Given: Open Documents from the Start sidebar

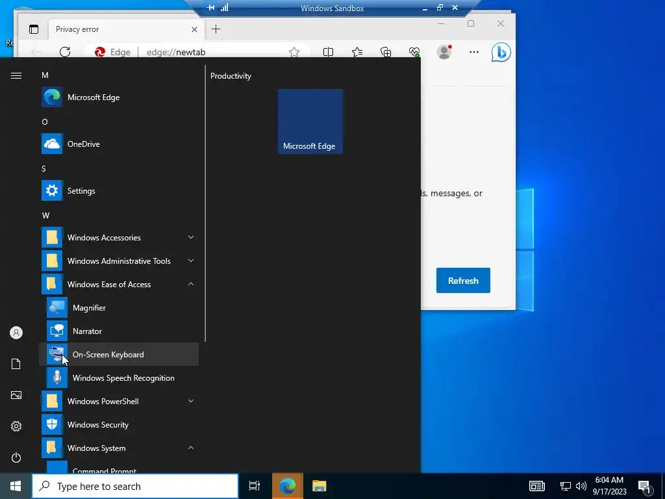Looking at the screenshot, I should [16, 364].
